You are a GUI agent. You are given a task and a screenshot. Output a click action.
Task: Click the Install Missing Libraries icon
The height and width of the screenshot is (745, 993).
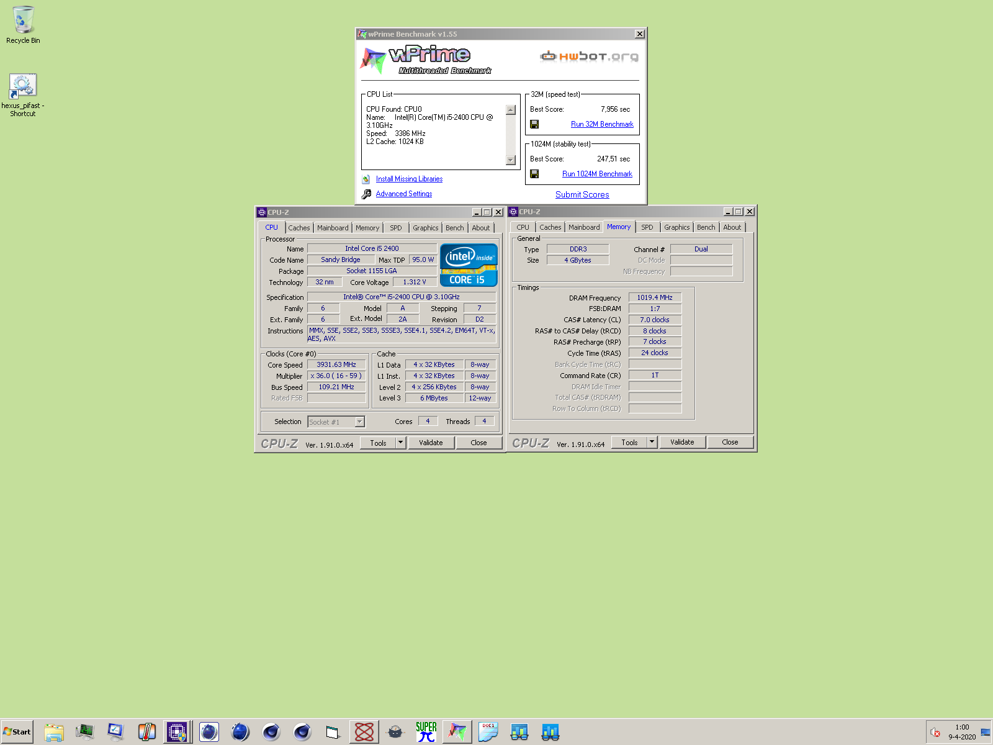pos(366,179)
